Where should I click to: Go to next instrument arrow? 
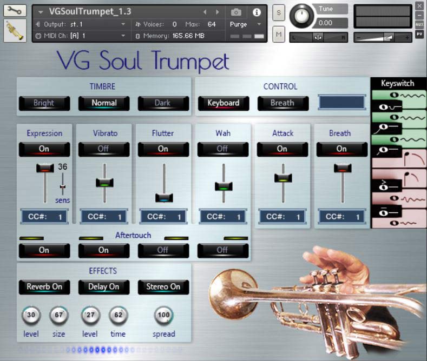click(218, 12)
